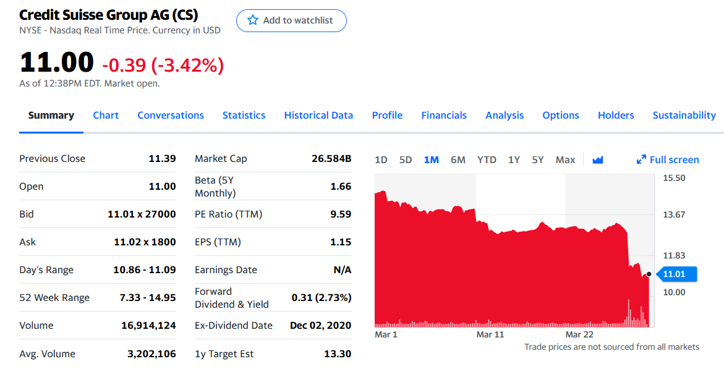Click the Bid value 11.01 x 27000
The height and width of the screenshot is (377, 724).
click(142, 214)
